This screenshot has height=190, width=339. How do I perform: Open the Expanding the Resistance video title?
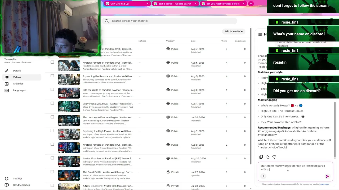point(108,76)
